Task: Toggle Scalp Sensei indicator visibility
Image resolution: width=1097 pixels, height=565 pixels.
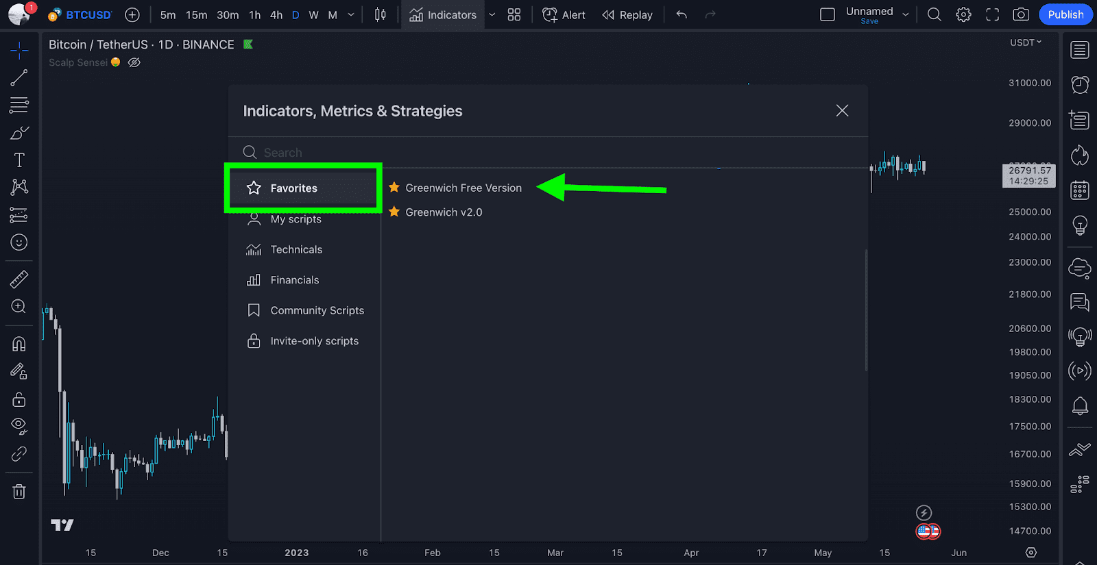Action: [134, 62]
